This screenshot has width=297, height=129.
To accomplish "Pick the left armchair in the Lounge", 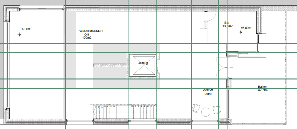I will coord(196,108).
